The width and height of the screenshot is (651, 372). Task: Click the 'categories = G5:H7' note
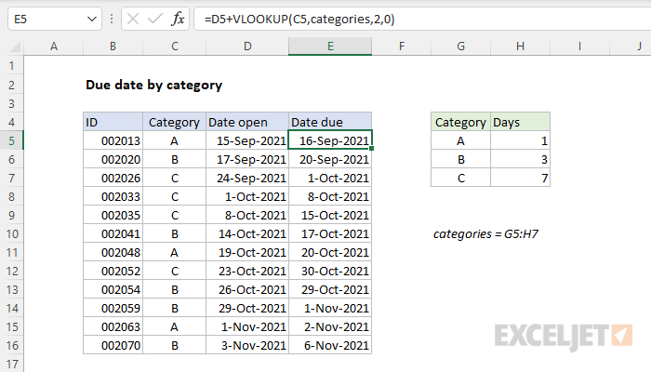485,234
